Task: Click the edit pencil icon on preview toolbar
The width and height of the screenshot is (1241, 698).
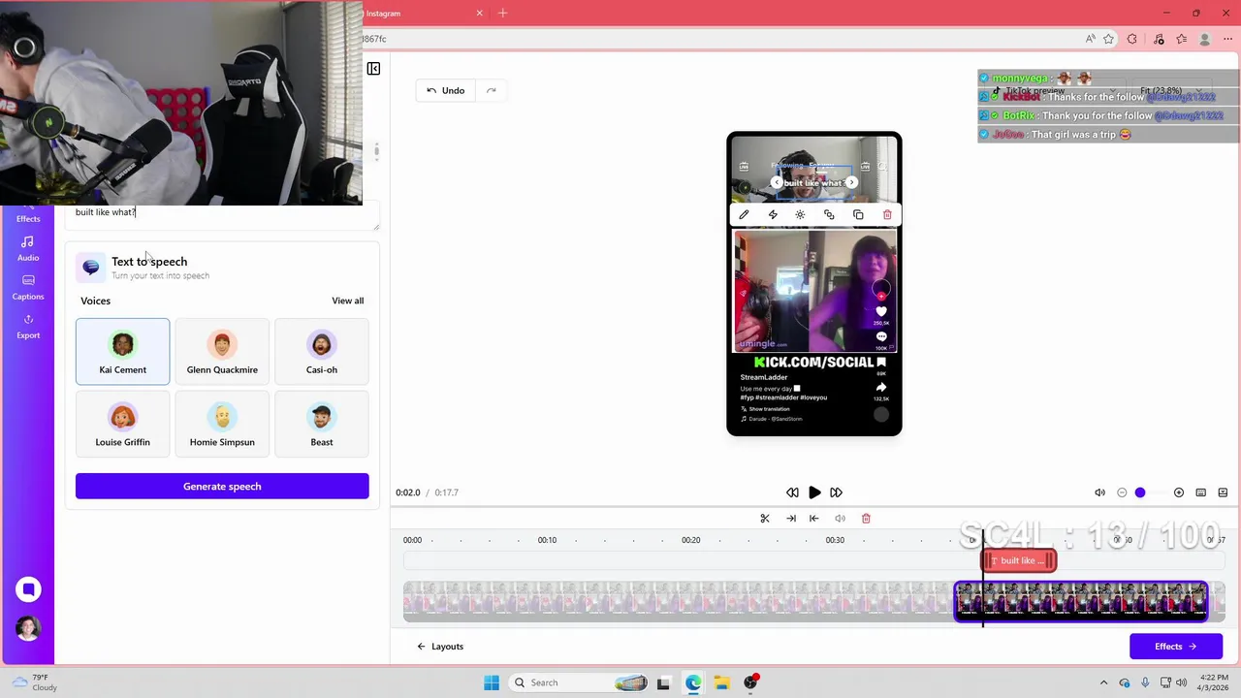Action: [744, 214]
